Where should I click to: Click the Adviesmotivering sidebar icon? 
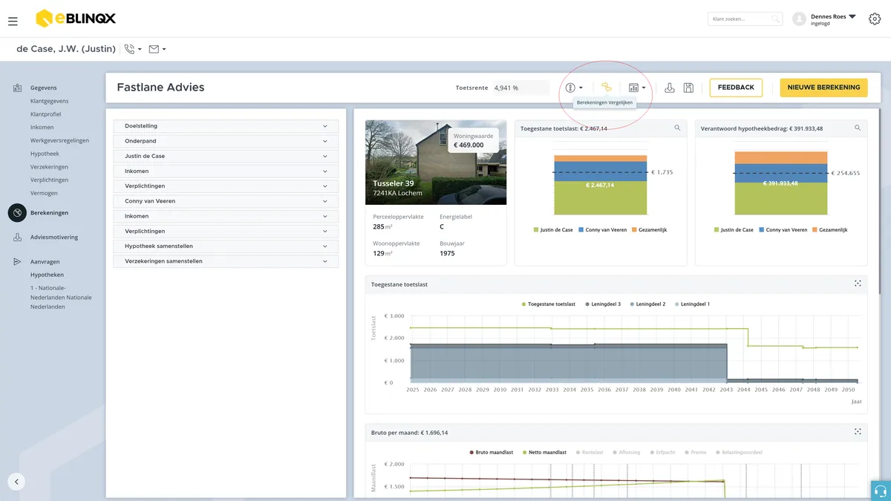pyautogui.click(x=17, y=238)
